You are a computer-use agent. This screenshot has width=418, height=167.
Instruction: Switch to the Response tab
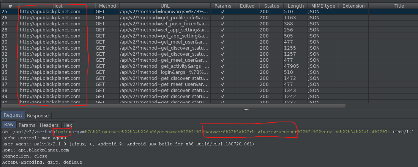(38, 115)
